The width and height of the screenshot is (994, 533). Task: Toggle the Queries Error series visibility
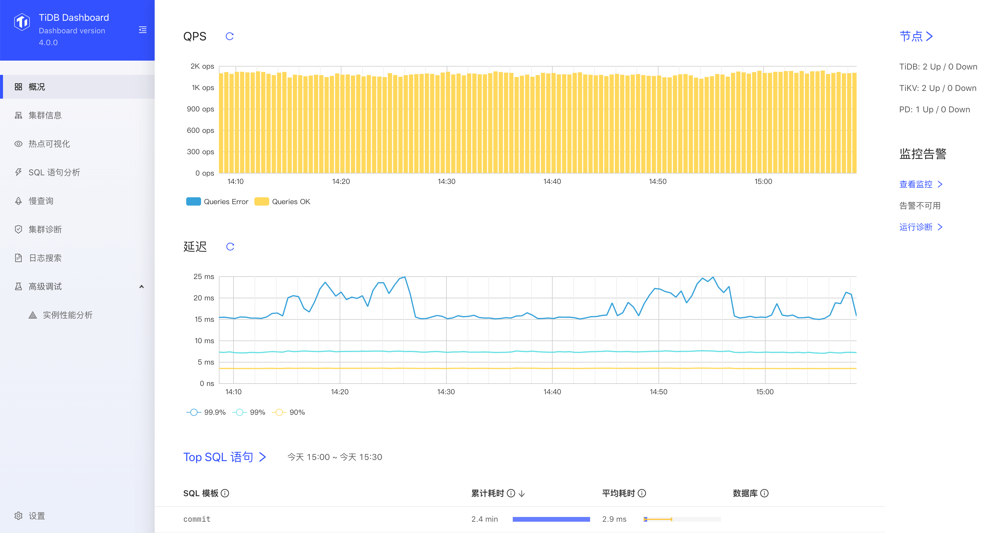217,201
